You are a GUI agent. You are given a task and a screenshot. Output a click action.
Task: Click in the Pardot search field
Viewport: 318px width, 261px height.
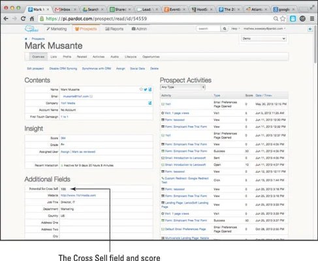pos(208,29)
